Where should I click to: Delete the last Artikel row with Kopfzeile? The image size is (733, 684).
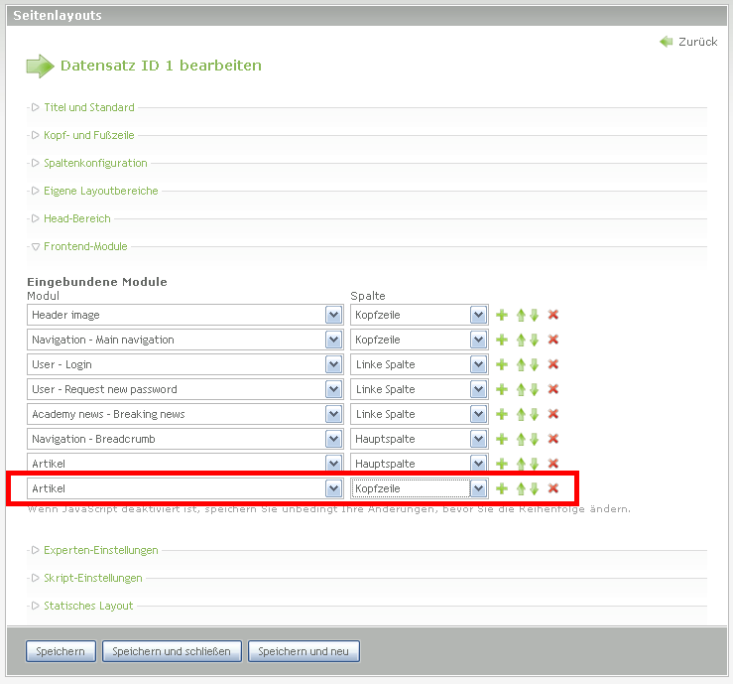coord(553,488)
